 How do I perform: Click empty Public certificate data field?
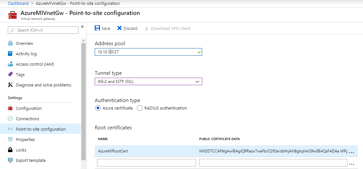coord(273,162)
